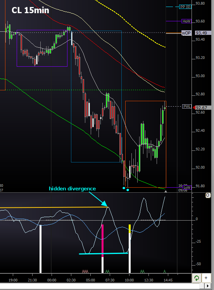Click the 92.20 price axis label
214x290 pixels.
tap(200, 149)
